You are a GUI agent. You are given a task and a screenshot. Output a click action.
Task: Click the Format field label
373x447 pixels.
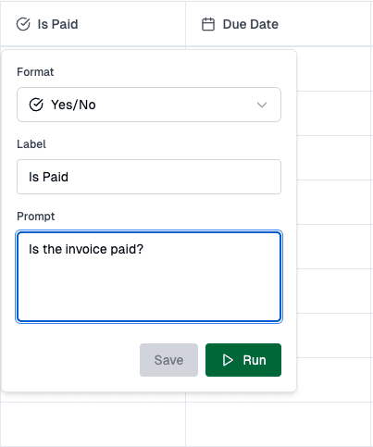[35, 72]
